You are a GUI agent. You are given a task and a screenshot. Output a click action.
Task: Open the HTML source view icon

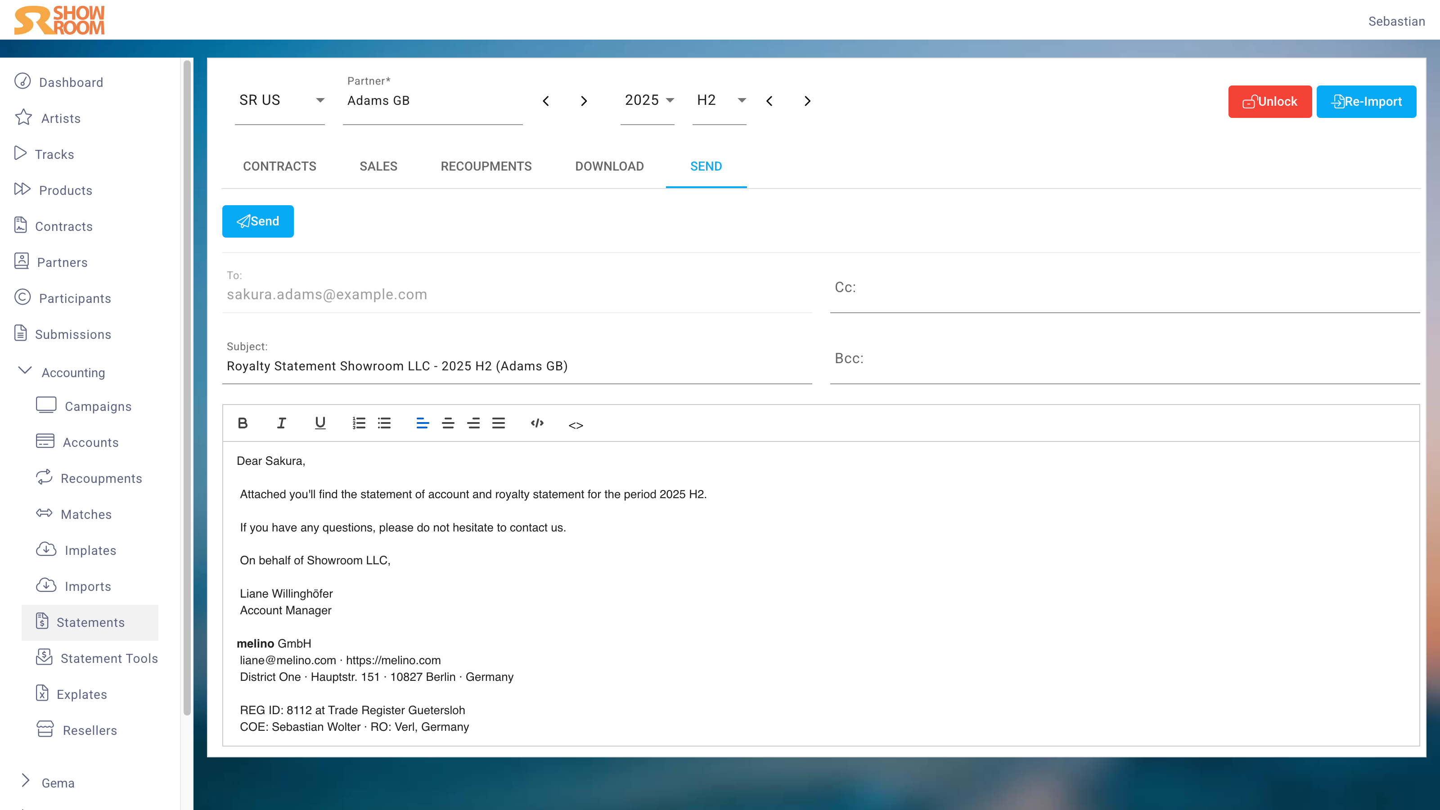click(575, 425)
